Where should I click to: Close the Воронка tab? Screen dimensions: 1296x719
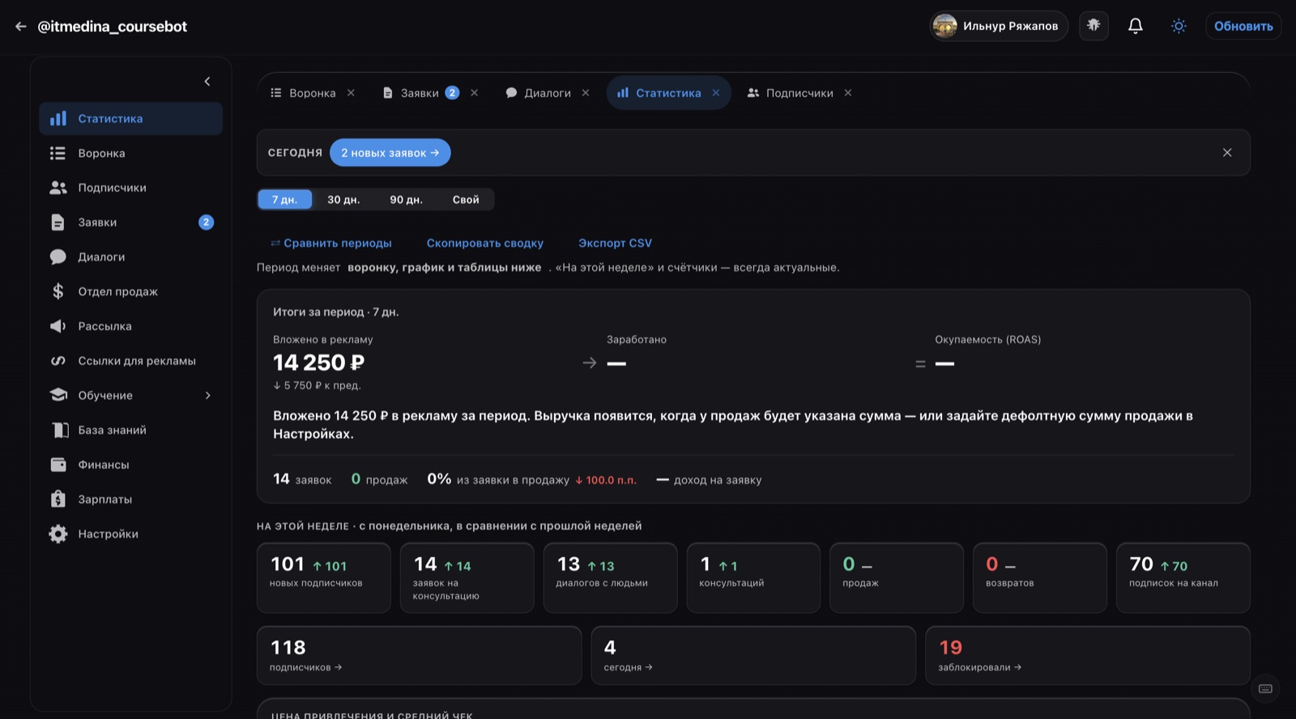(351, 93)
